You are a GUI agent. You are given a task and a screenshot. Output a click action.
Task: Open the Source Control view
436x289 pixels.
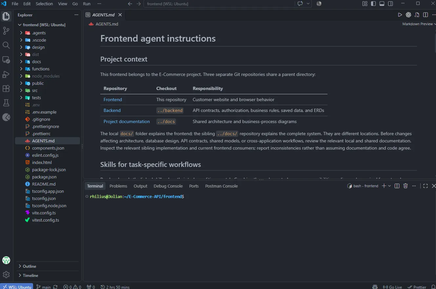(6, 30)
